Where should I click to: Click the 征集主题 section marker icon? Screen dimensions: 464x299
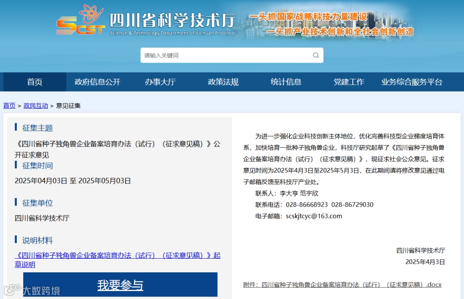[x=15, y=128]
